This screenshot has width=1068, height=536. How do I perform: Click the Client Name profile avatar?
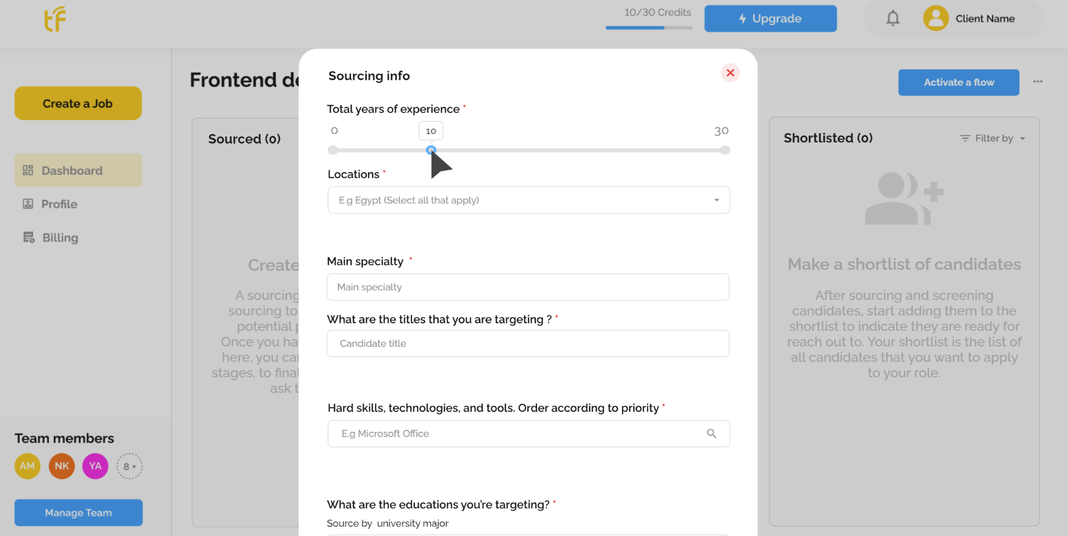coord(936,18)
